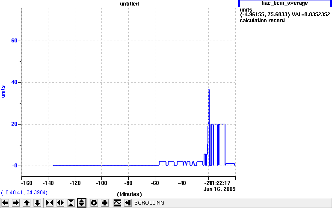Screen dimensions: 332x208
Task: Click the SCROLLING status label
Action: click(x=149, y=203)
